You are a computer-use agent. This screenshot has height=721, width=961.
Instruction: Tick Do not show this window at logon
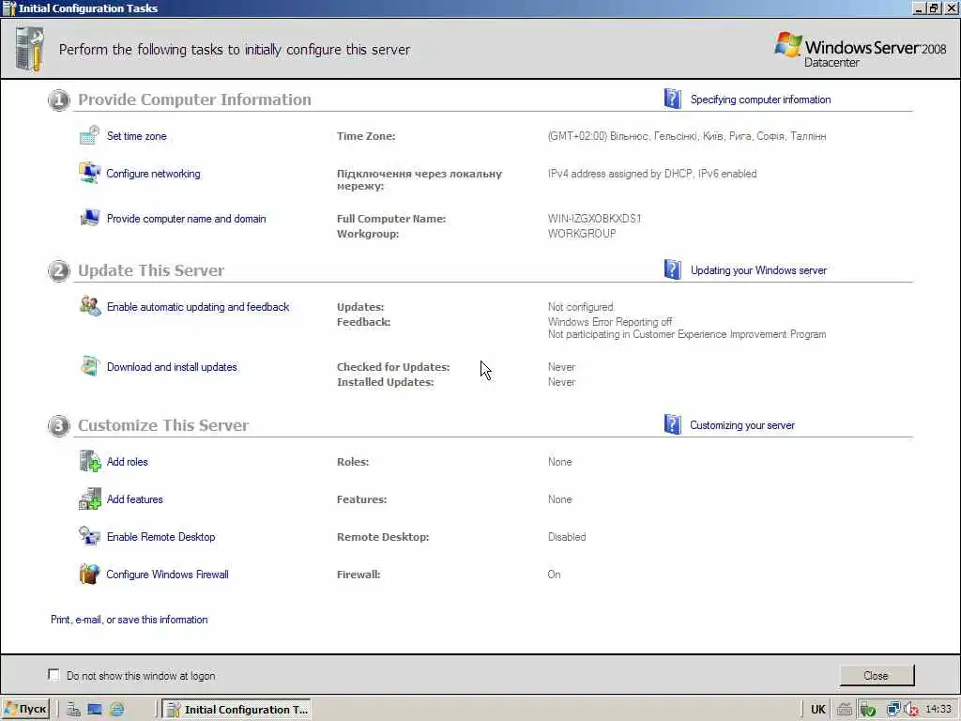[53, 674]
